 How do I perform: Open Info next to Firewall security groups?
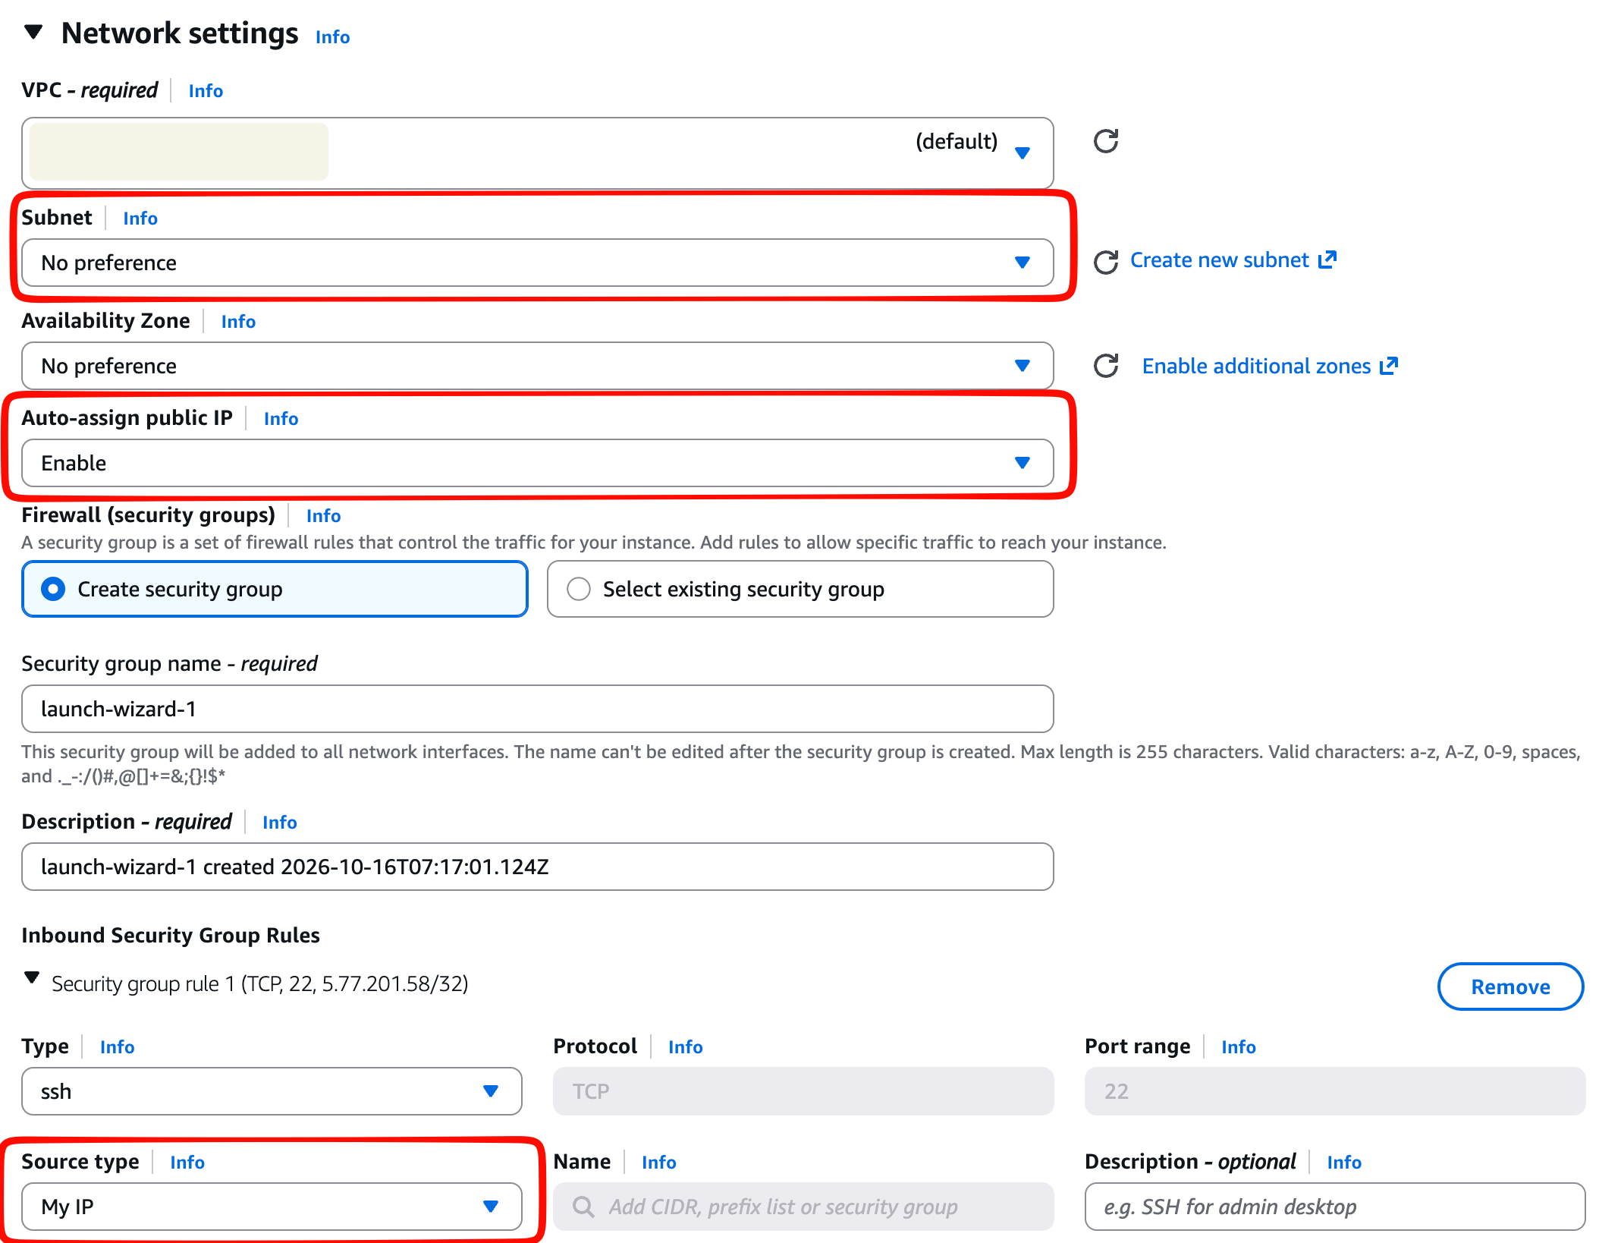pyautogui.click(x=323, y=516)
